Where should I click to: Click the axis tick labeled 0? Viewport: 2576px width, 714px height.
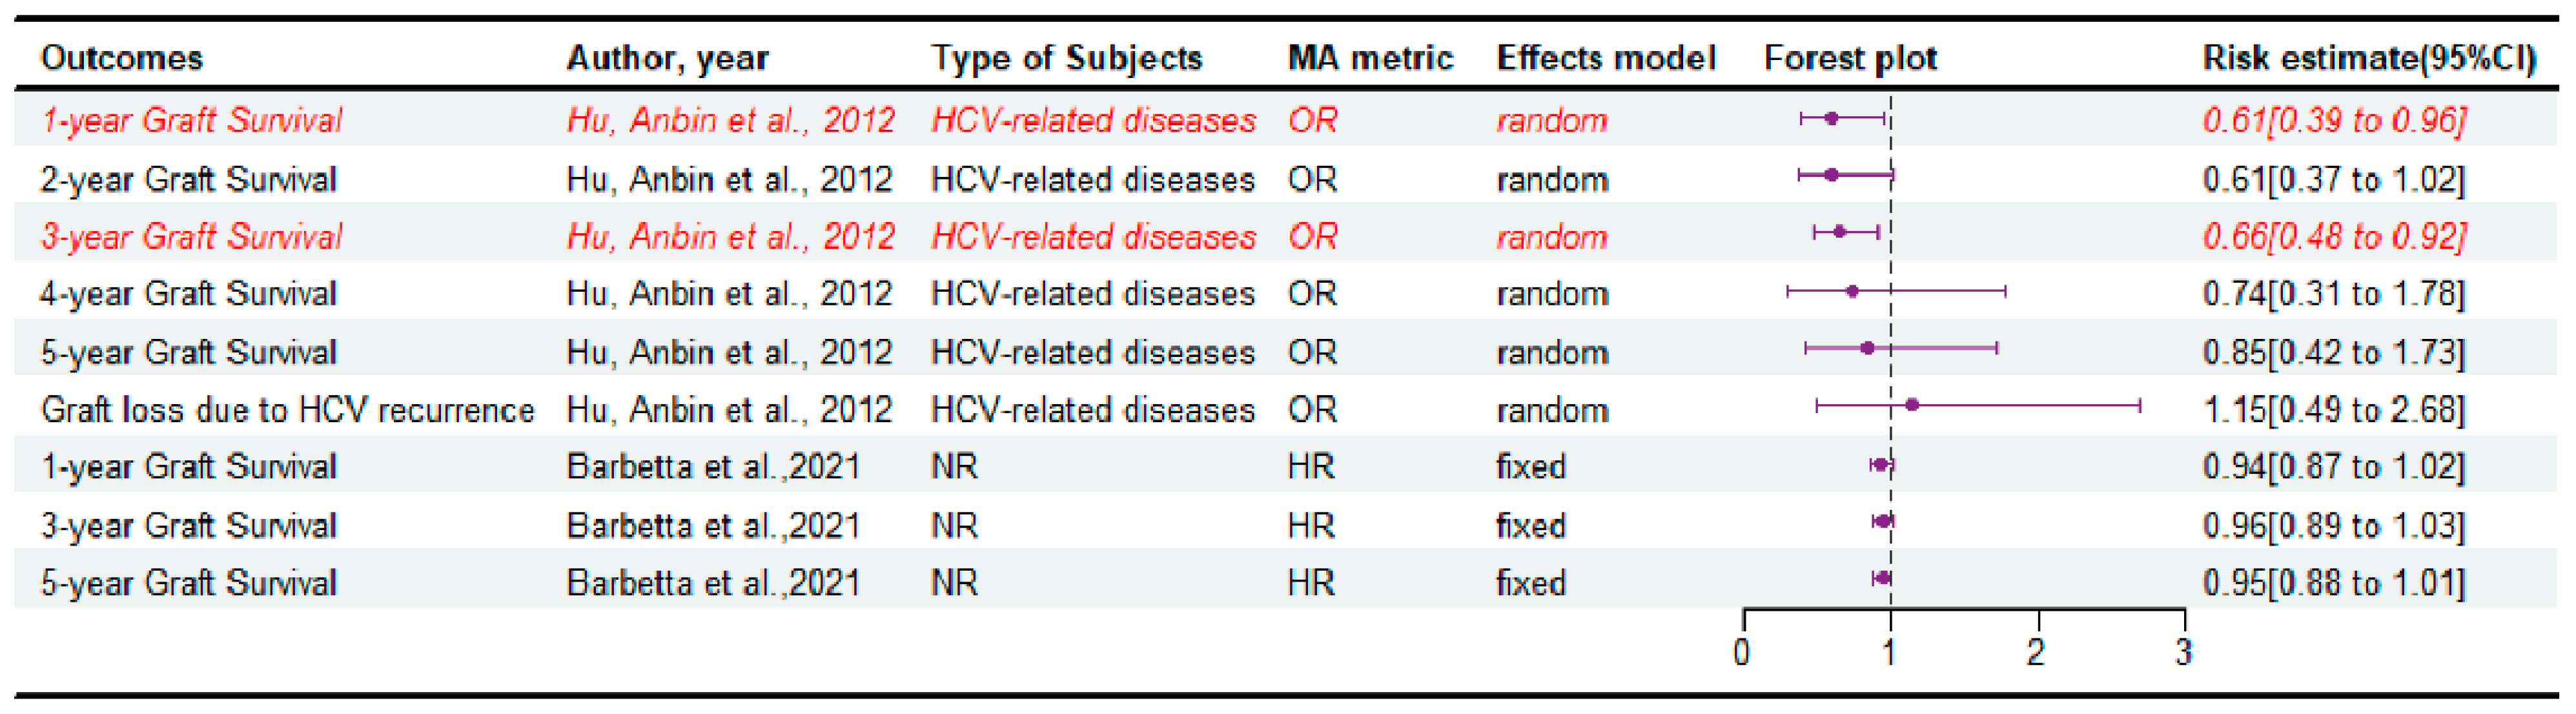(x=1742, y=652)
